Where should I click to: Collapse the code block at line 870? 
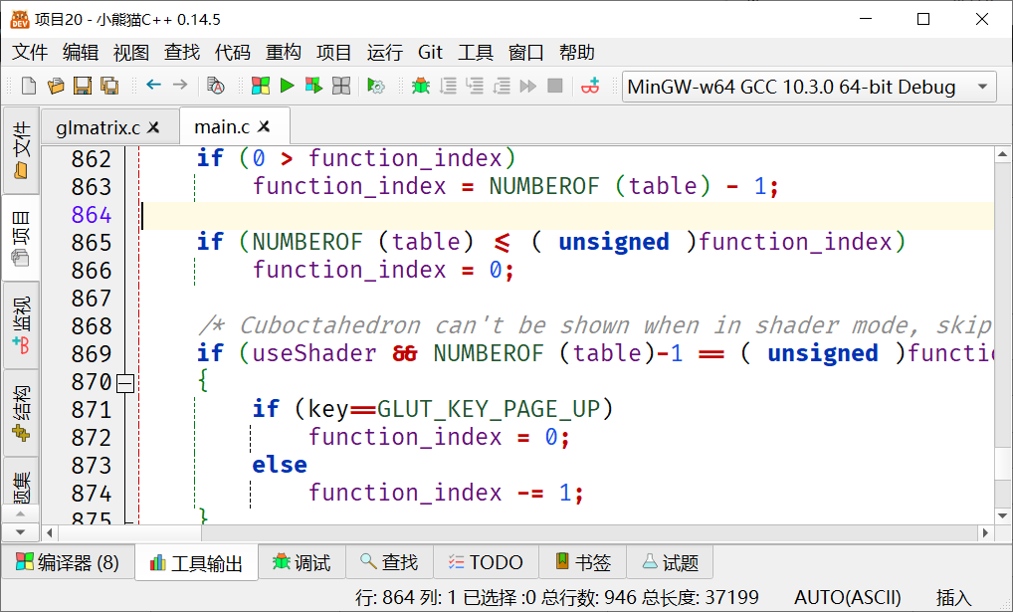(125, 383)
